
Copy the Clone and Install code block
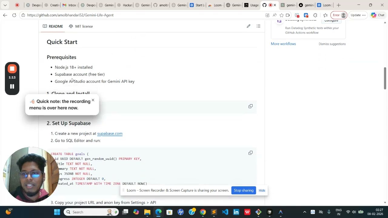(x=250, y=106)
